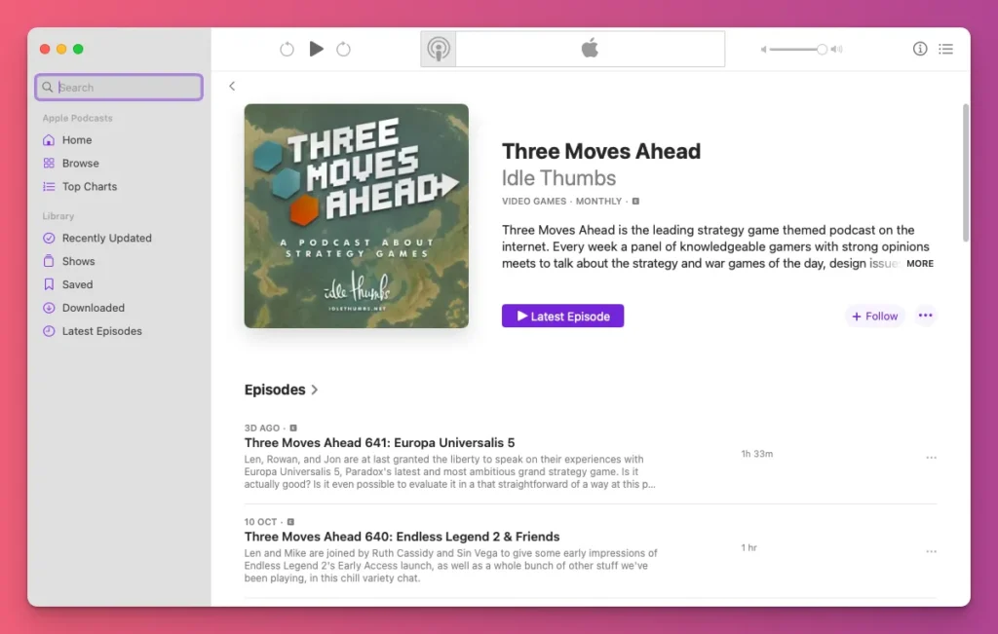Click the Podcasts icon in the toolbar

[439, 49]
